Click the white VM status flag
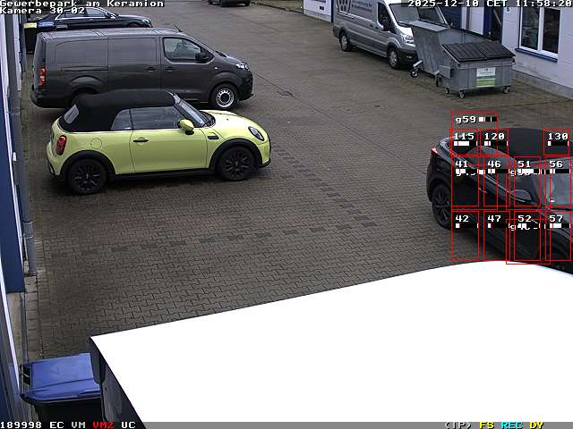 coord(79,425)
